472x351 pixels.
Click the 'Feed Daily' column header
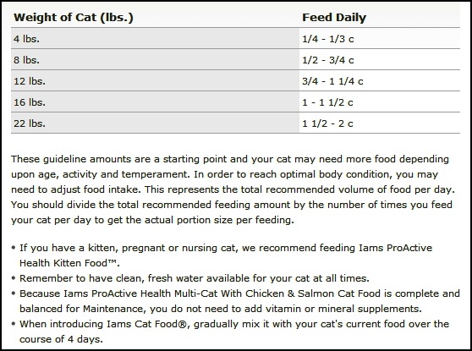click(334, 18)
